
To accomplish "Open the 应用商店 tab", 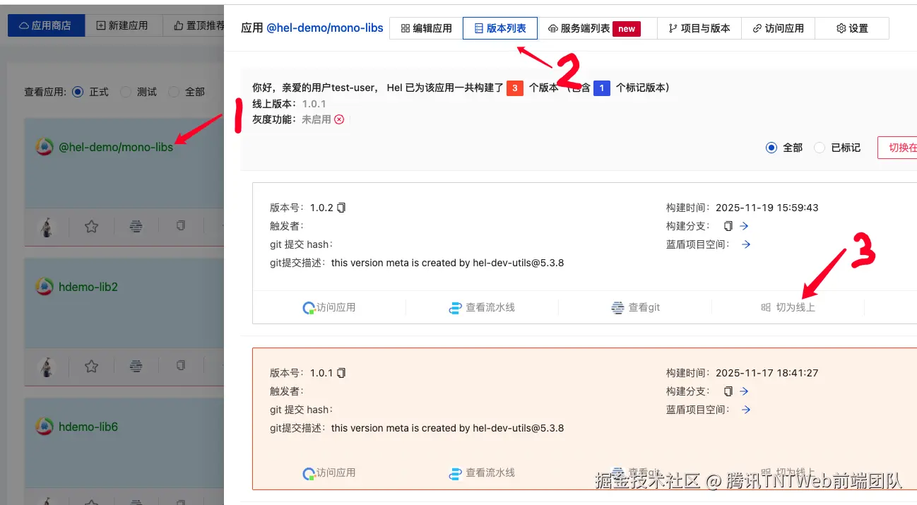I will coord(46,25).
